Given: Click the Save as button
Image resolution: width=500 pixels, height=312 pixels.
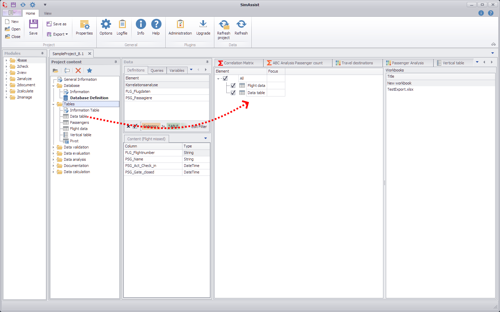Looking at the screenshot, I should click(x=57, y=24).
